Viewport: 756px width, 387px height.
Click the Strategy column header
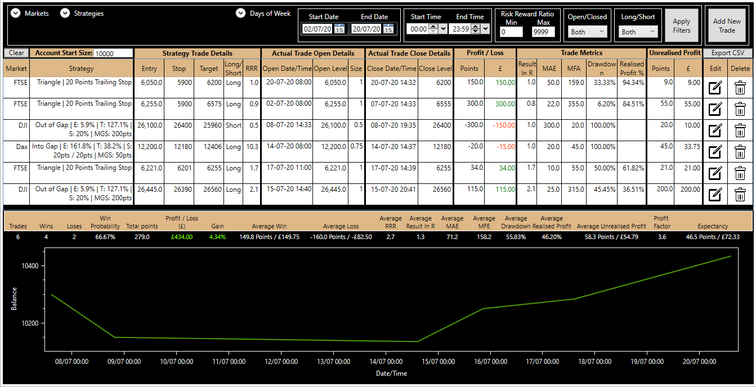82,69
